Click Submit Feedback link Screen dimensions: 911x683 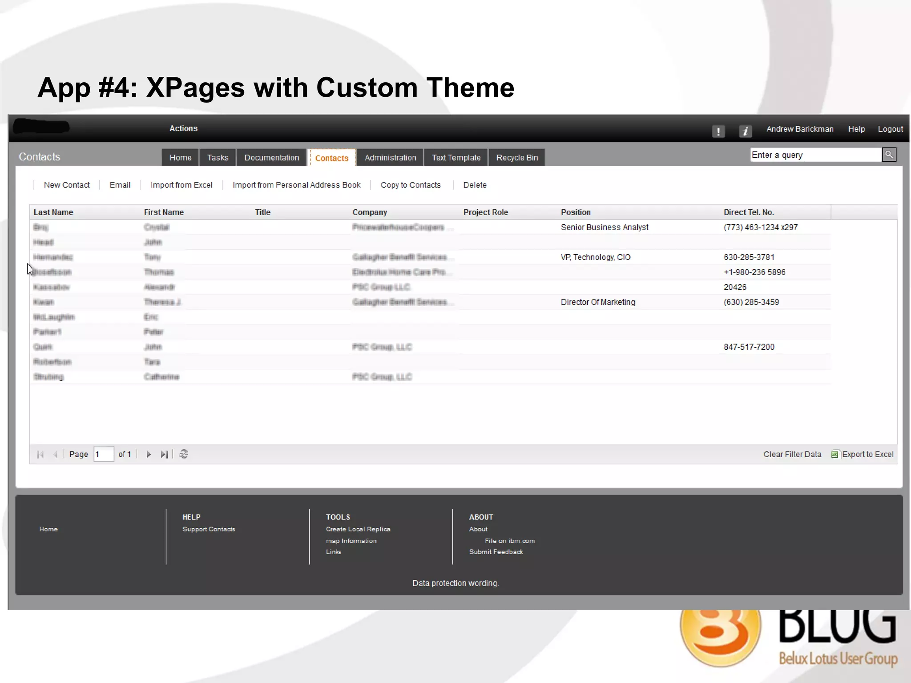click(x=496, y=552)
